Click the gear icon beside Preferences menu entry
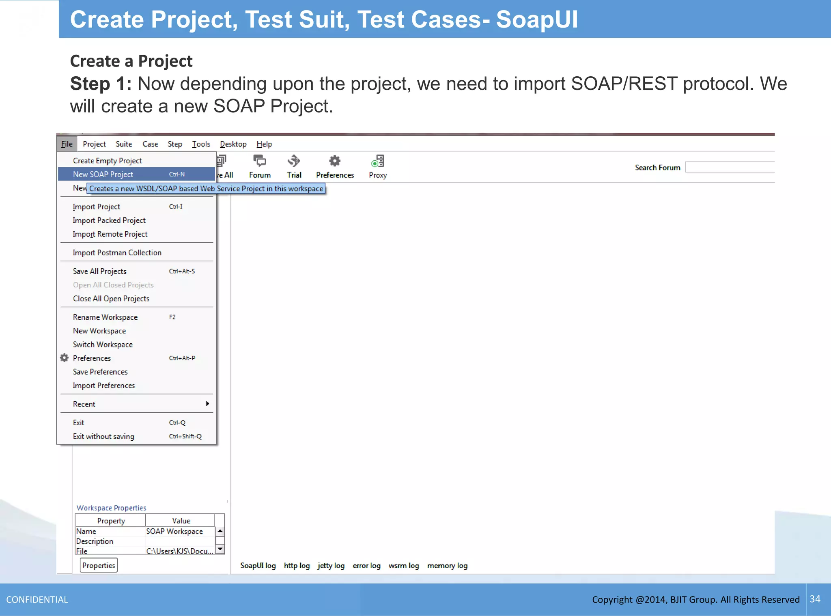The width and height of the screenshot is (831, 616). [64, 358]
